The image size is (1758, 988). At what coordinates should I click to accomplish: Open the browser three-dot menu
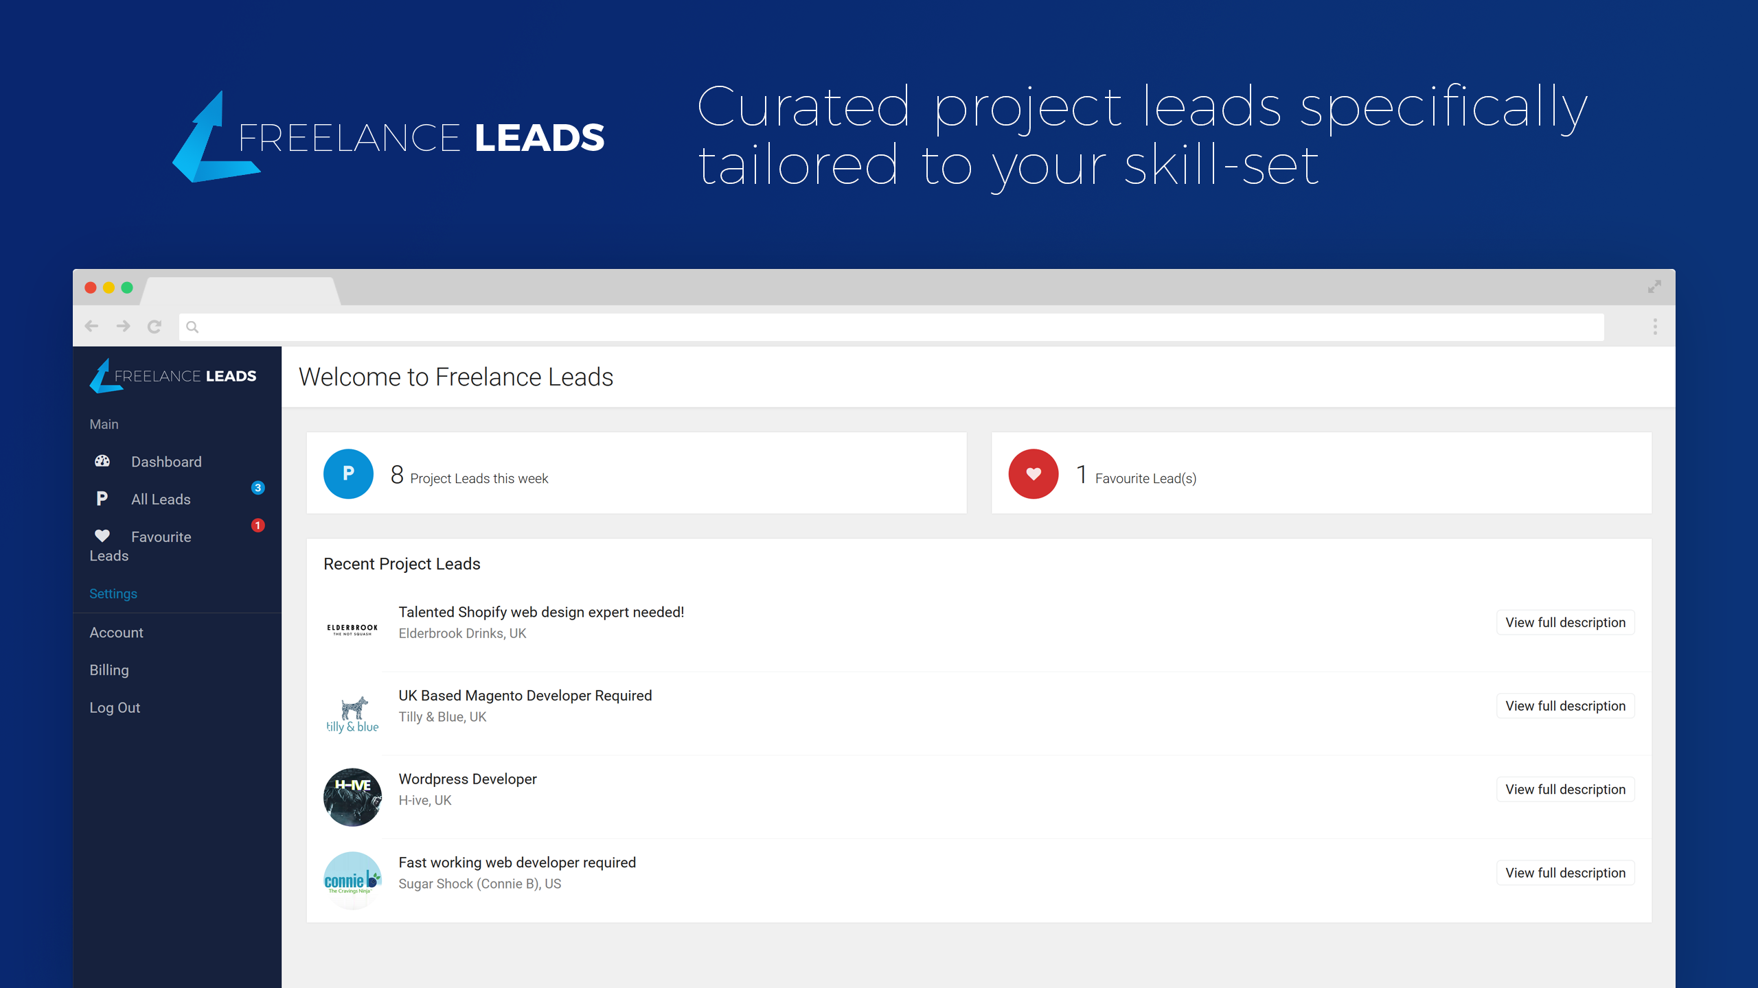tap(1655, 327)
